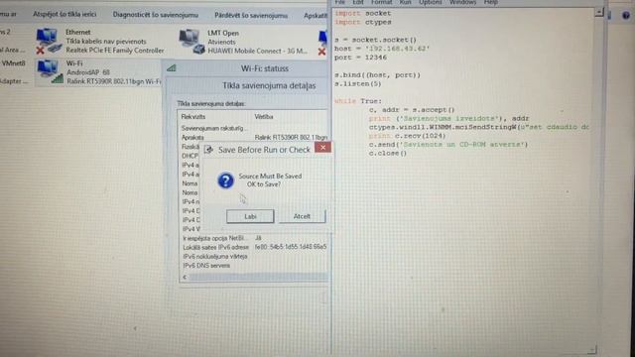Click the Ethernet red X disconnected icon
Screen dimensions: 635x357
coord(40,51)
